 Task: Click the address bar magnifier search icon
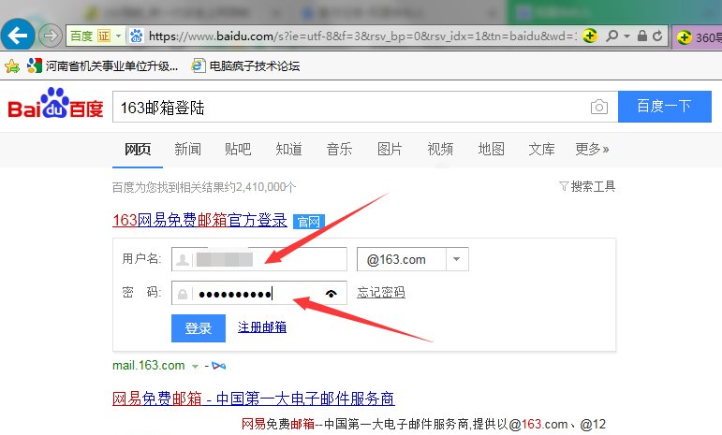pyautogui.click(x=611, y=36)
